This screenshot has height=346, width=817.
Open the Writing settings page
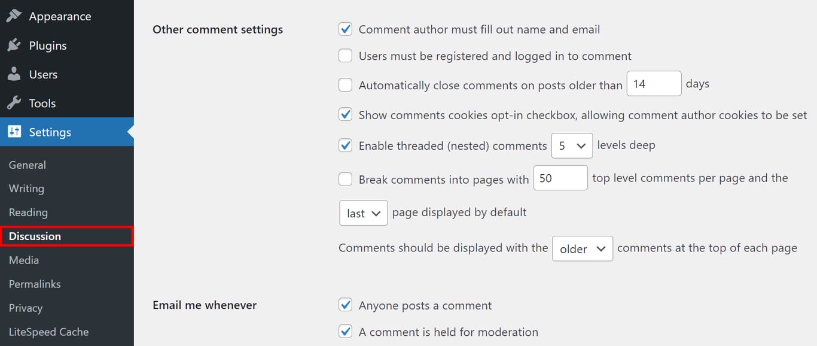(x=26, y=189)
